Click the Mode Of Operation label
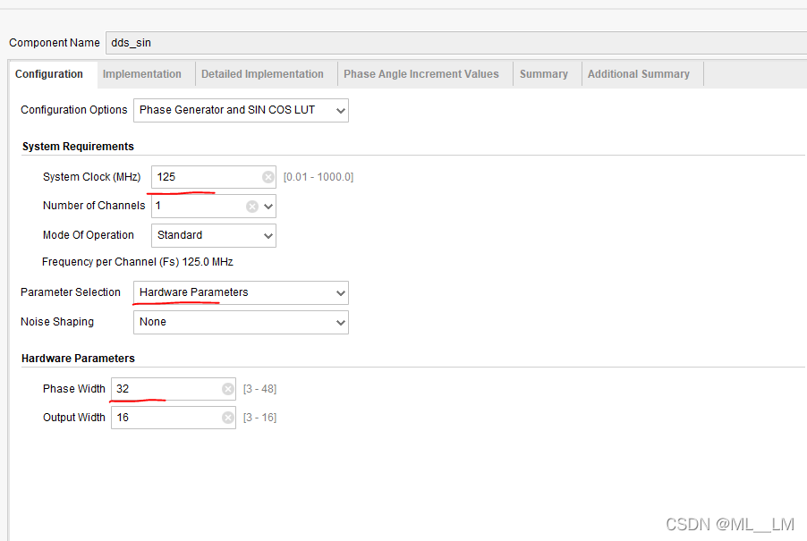 coord(88,235)
